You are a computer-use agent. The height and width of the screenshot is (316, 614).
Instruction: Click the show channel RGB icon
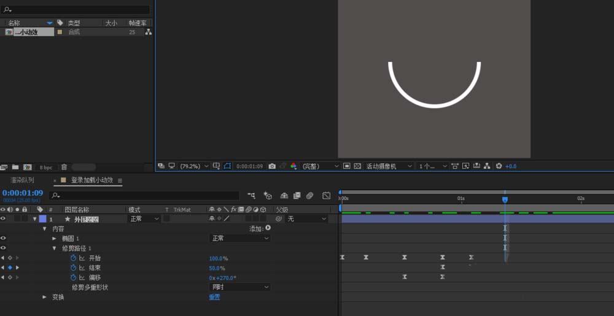coord(293,166)
